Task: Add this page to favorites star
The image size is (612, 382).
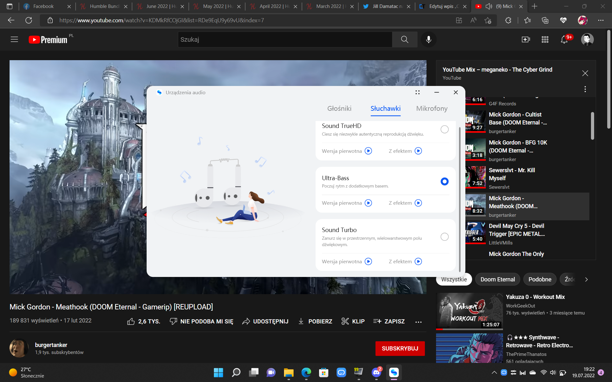Action: [488, 20]
